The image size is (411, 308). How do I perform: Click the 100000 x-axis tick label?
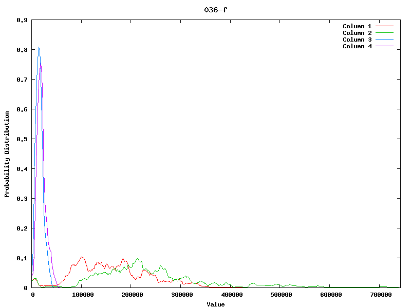(x=83, y=295)
